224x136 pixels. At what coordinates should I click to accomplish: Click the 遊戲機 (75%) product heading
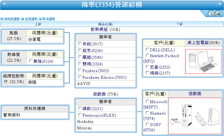105,94
